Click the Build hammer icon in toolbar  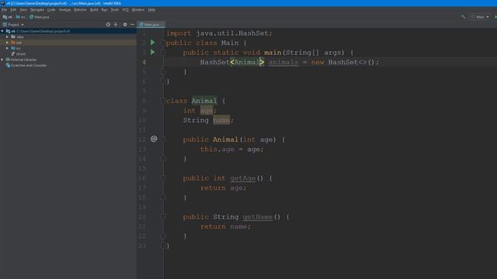464,17
